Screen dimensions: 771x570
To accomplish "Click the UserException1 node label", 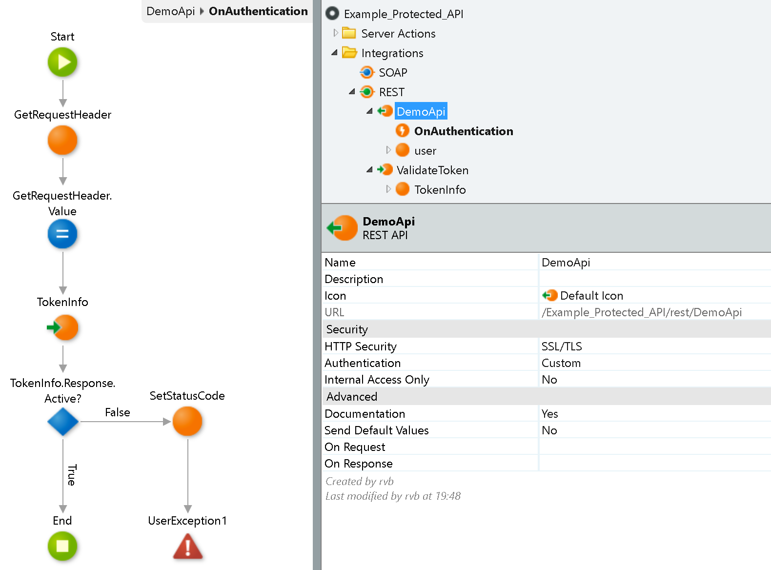I will click(x=187, y=521).
